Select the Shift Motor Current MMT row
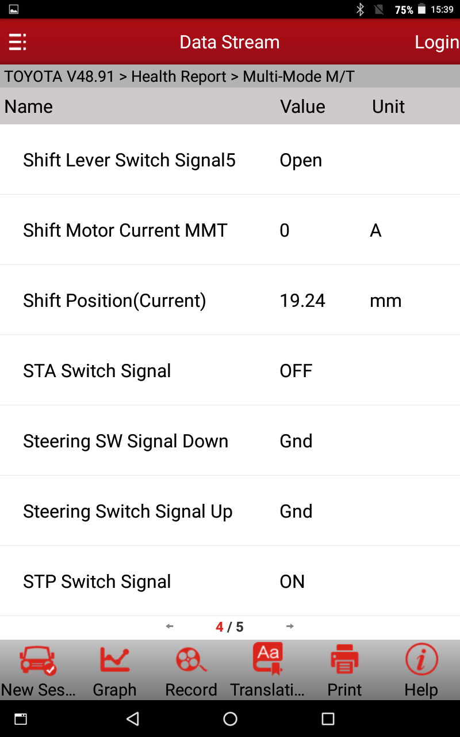 (230, 230)
